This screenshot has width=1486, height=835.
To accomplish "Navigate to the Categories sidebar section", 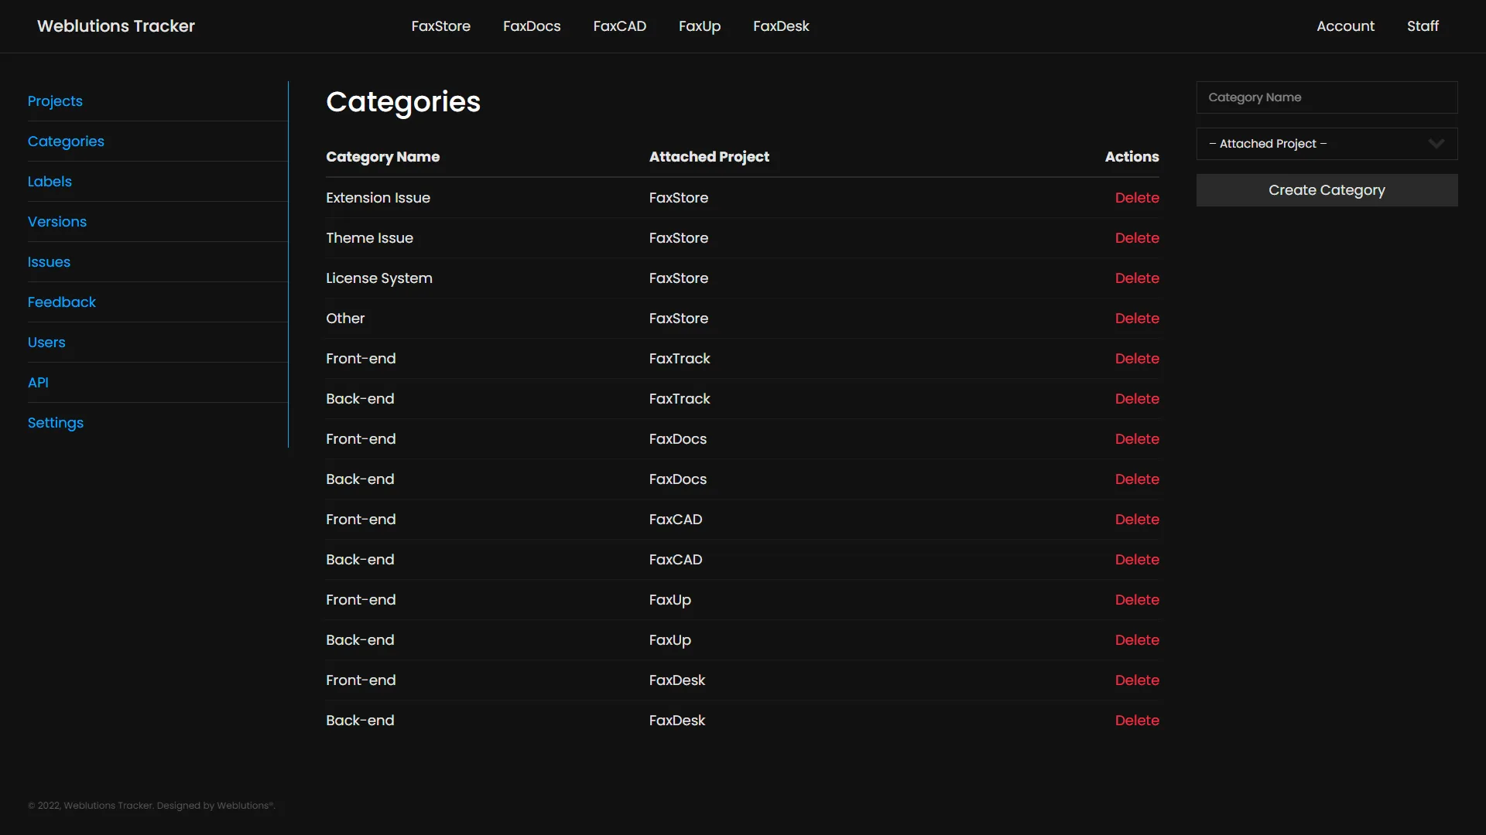I will pyautogui.click(x=66, y=141).
